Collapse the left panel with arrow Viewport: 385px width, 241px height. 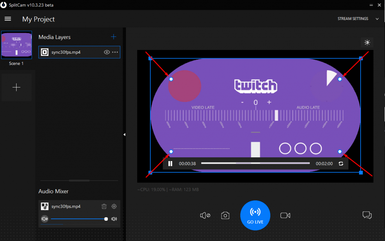pyautogui.click(x=124, y=134)
